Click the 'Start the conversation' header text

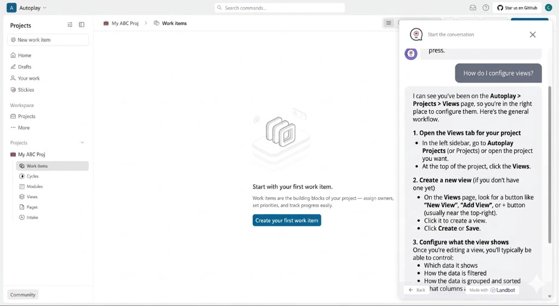pos(450,34)
